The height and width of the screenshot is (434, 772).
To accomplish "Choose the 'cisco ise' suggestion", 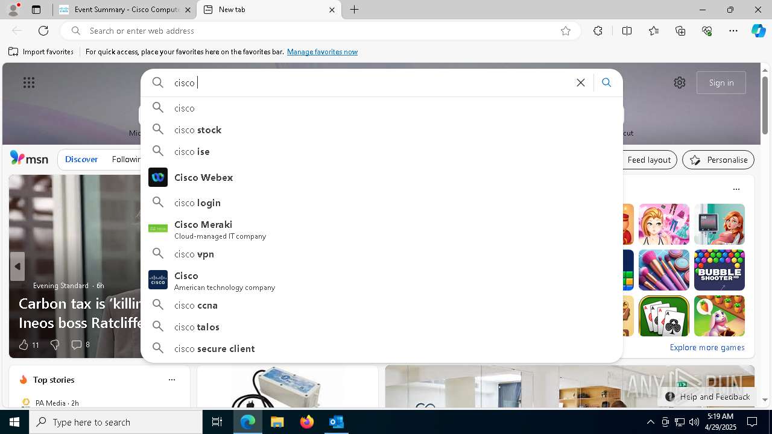I will pyautogui.click(x=381, y=151).
